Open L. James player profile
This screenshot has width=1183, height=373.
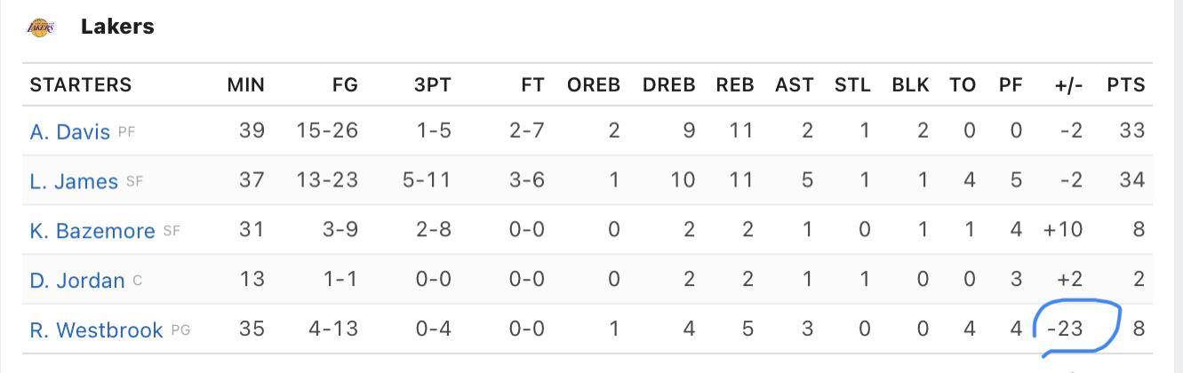[74, 181]
